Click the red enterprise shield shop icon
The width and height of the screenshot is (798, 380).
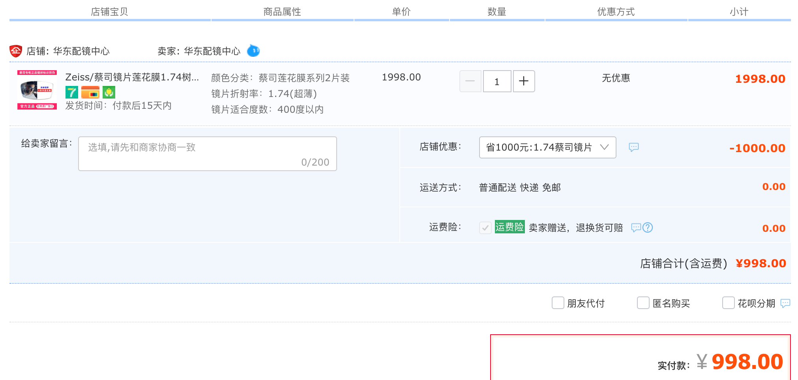[x=16, y=51]
